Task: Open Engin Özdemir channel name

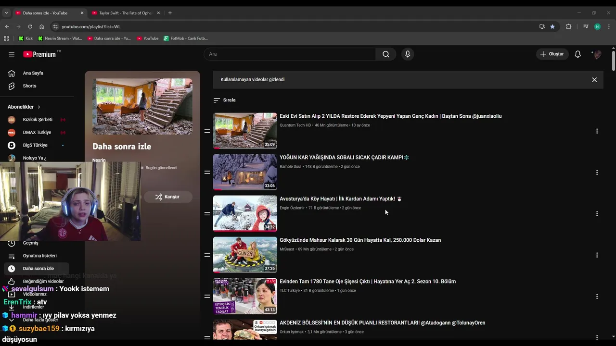Action: pos(292,208)
